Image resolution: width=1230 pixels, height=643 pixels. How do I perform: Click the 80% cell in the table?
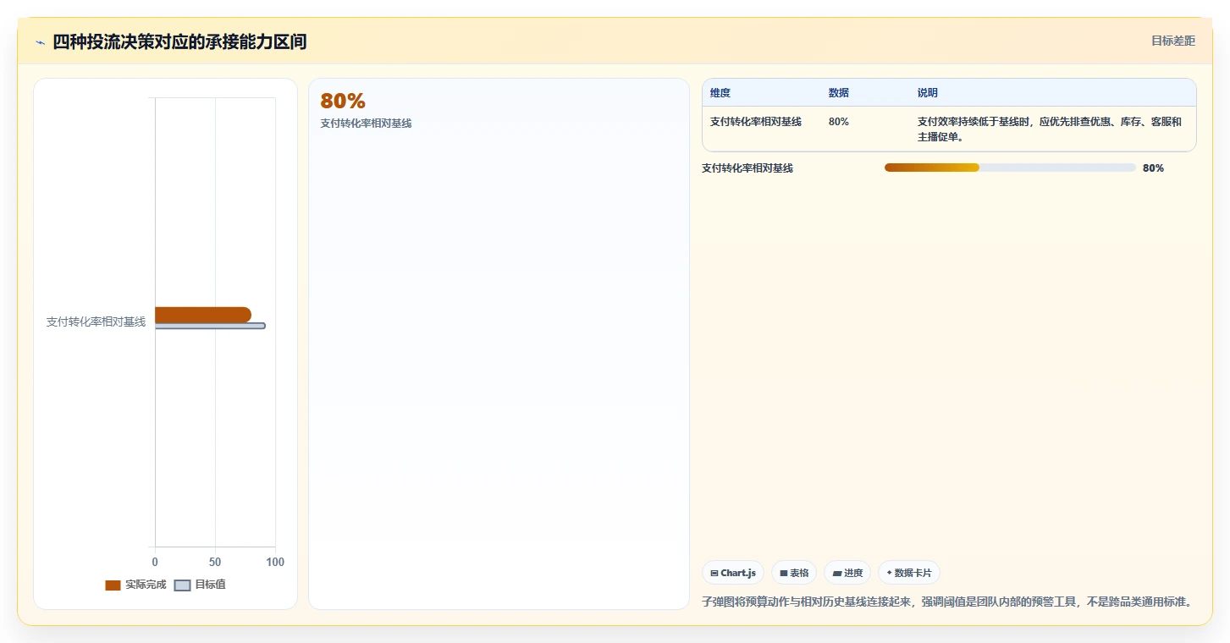click(x=839, y=122)
